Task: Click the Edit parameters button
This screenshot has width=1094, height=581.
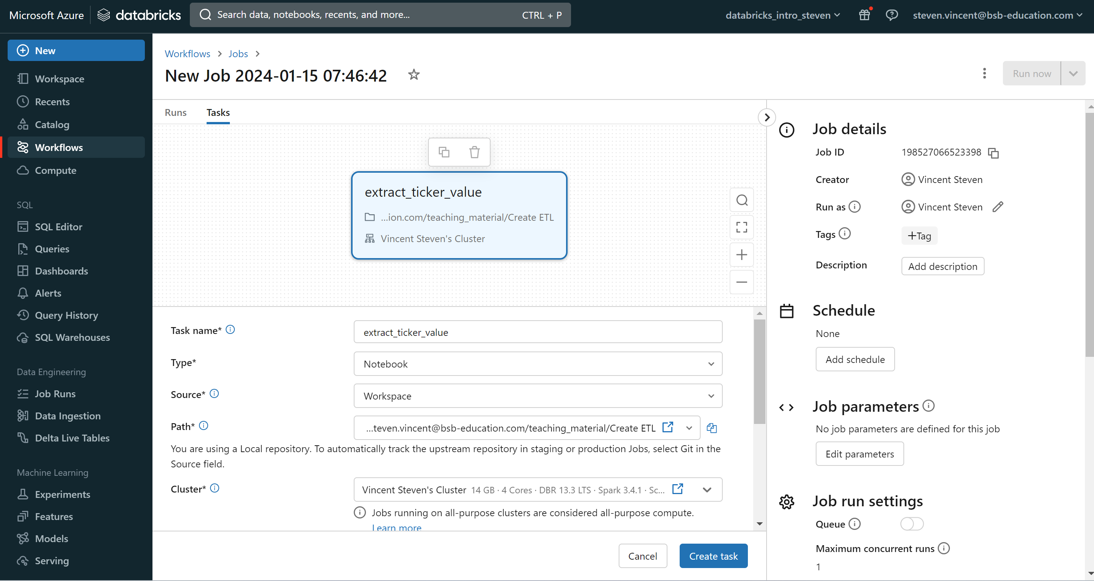Action: 860,454
